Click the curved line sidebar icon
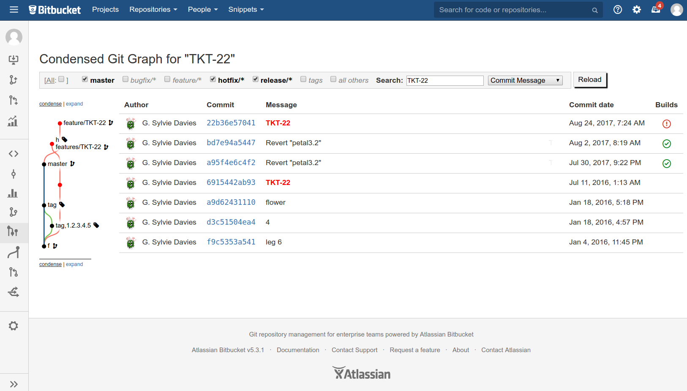Viewport: 687px width, 391px height. pyautogui.click(x=14, y=252)
